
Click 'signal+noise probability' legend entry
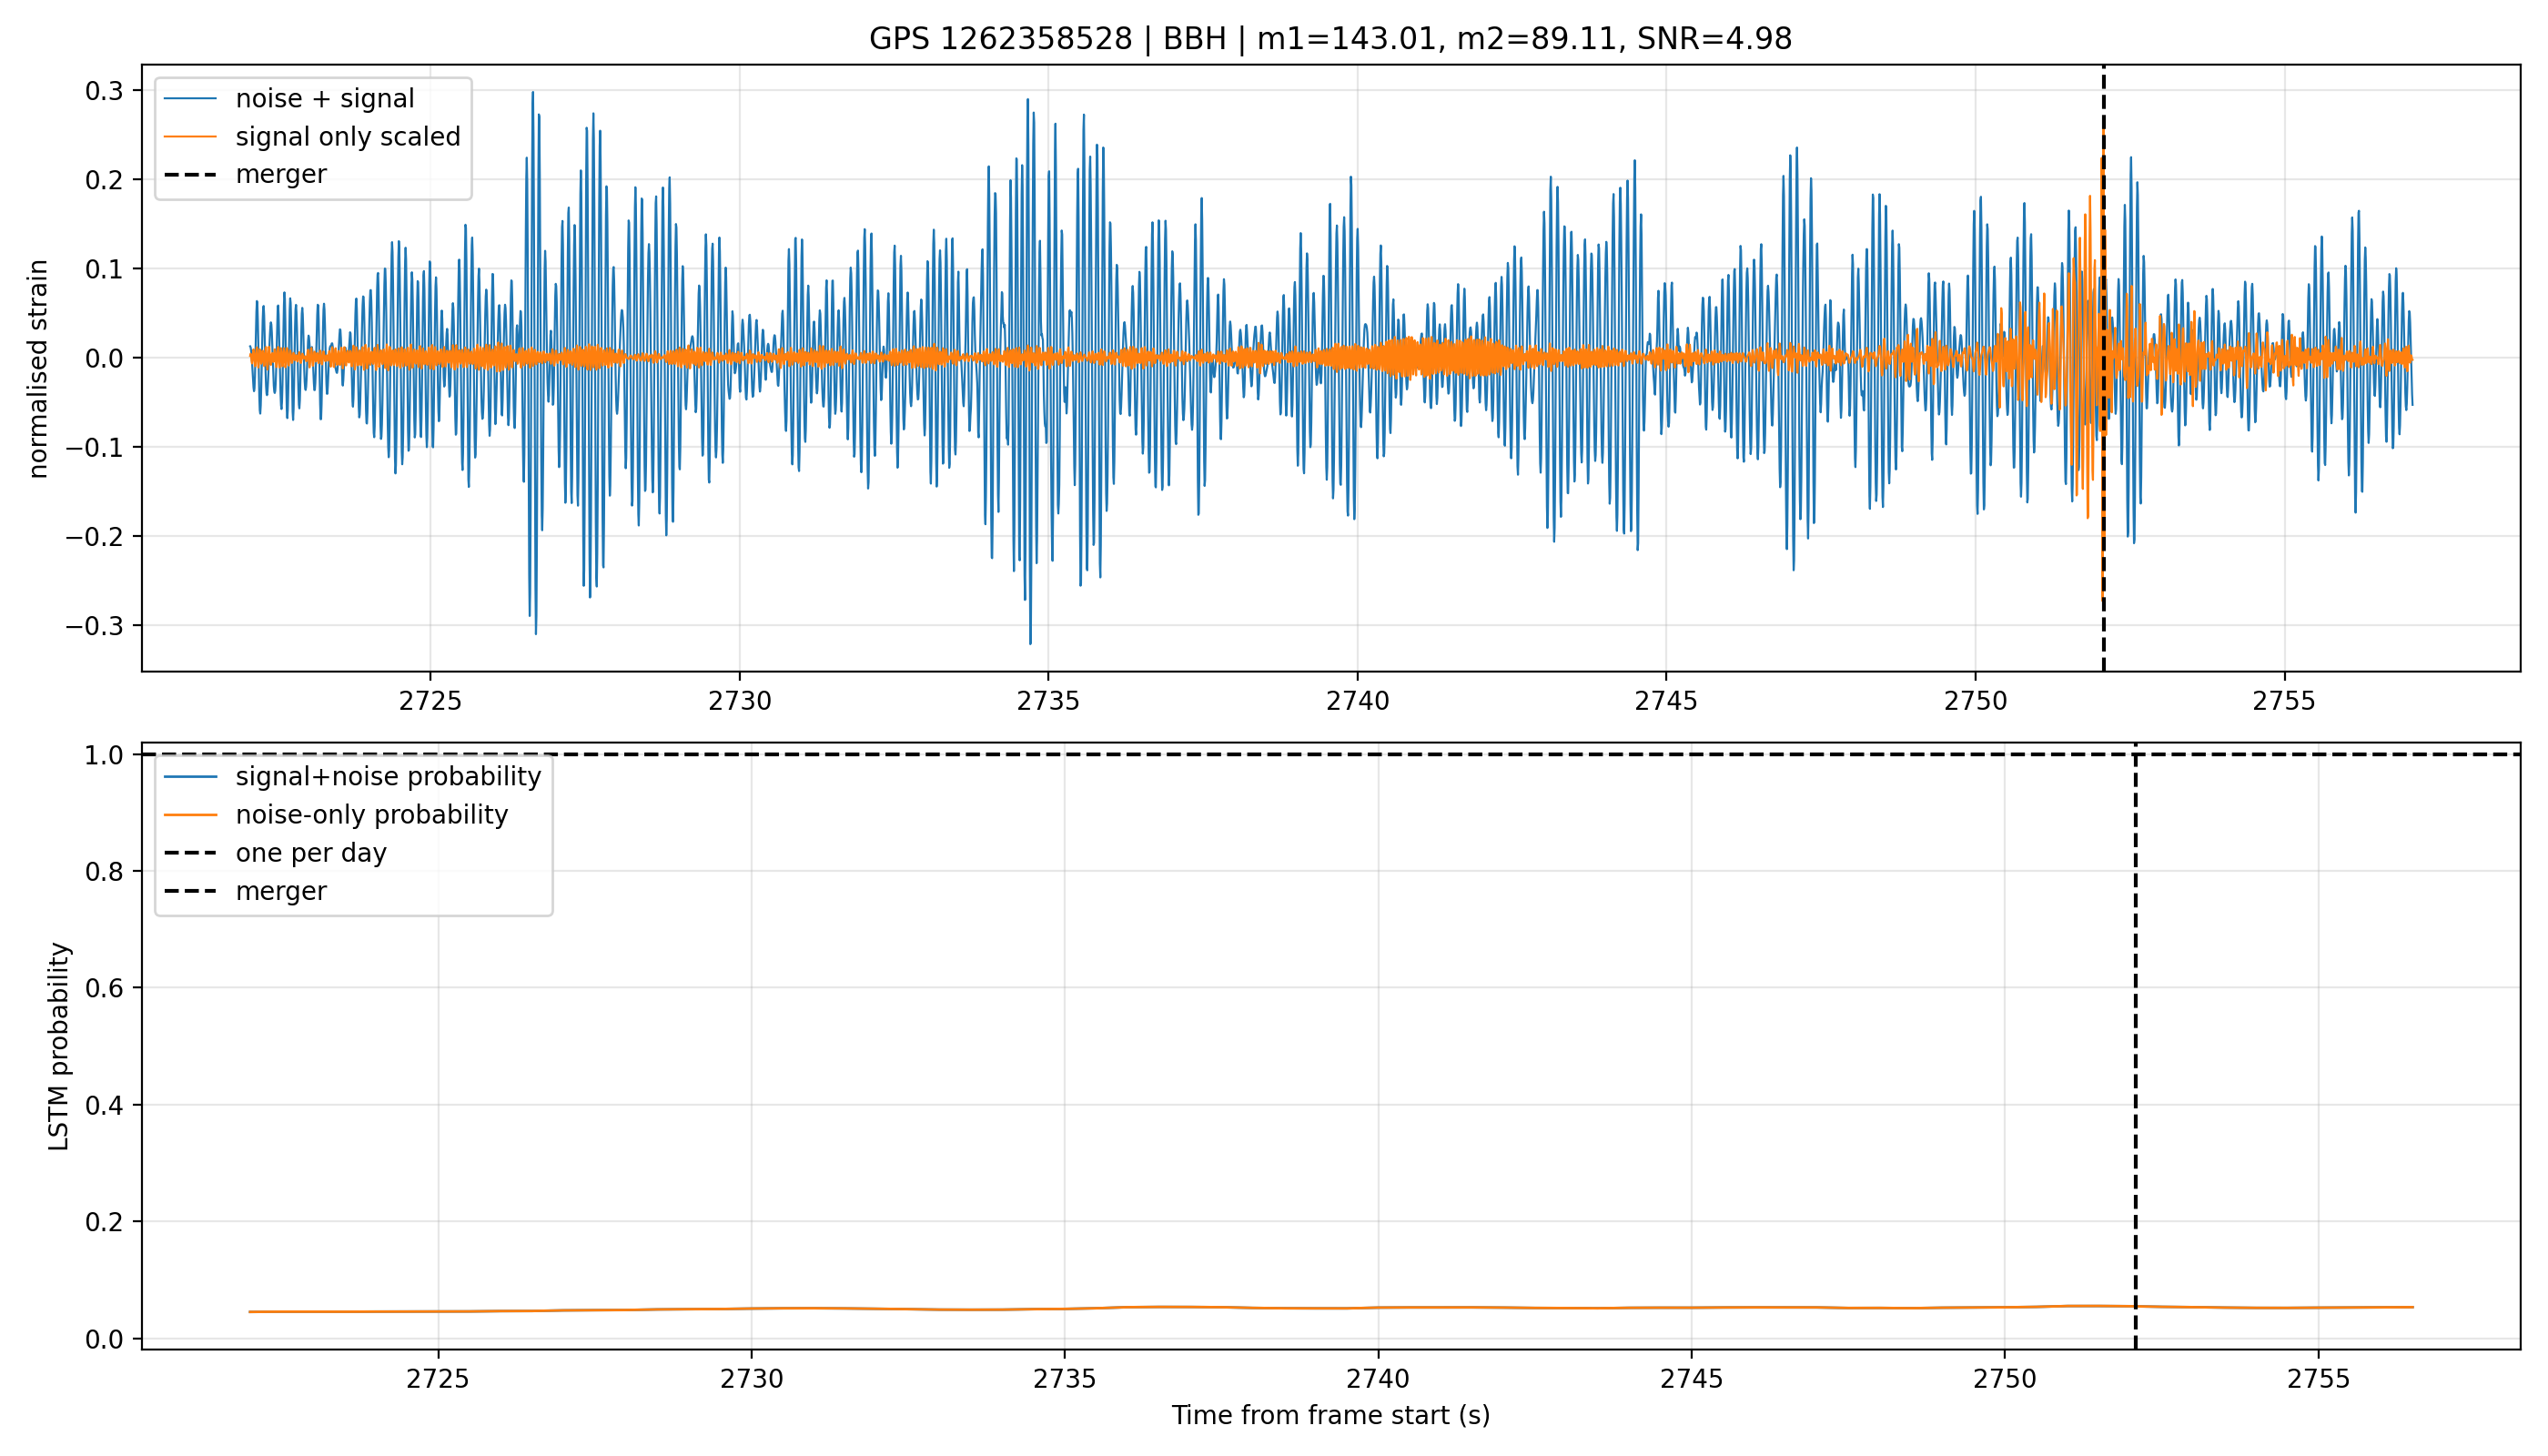388,777
